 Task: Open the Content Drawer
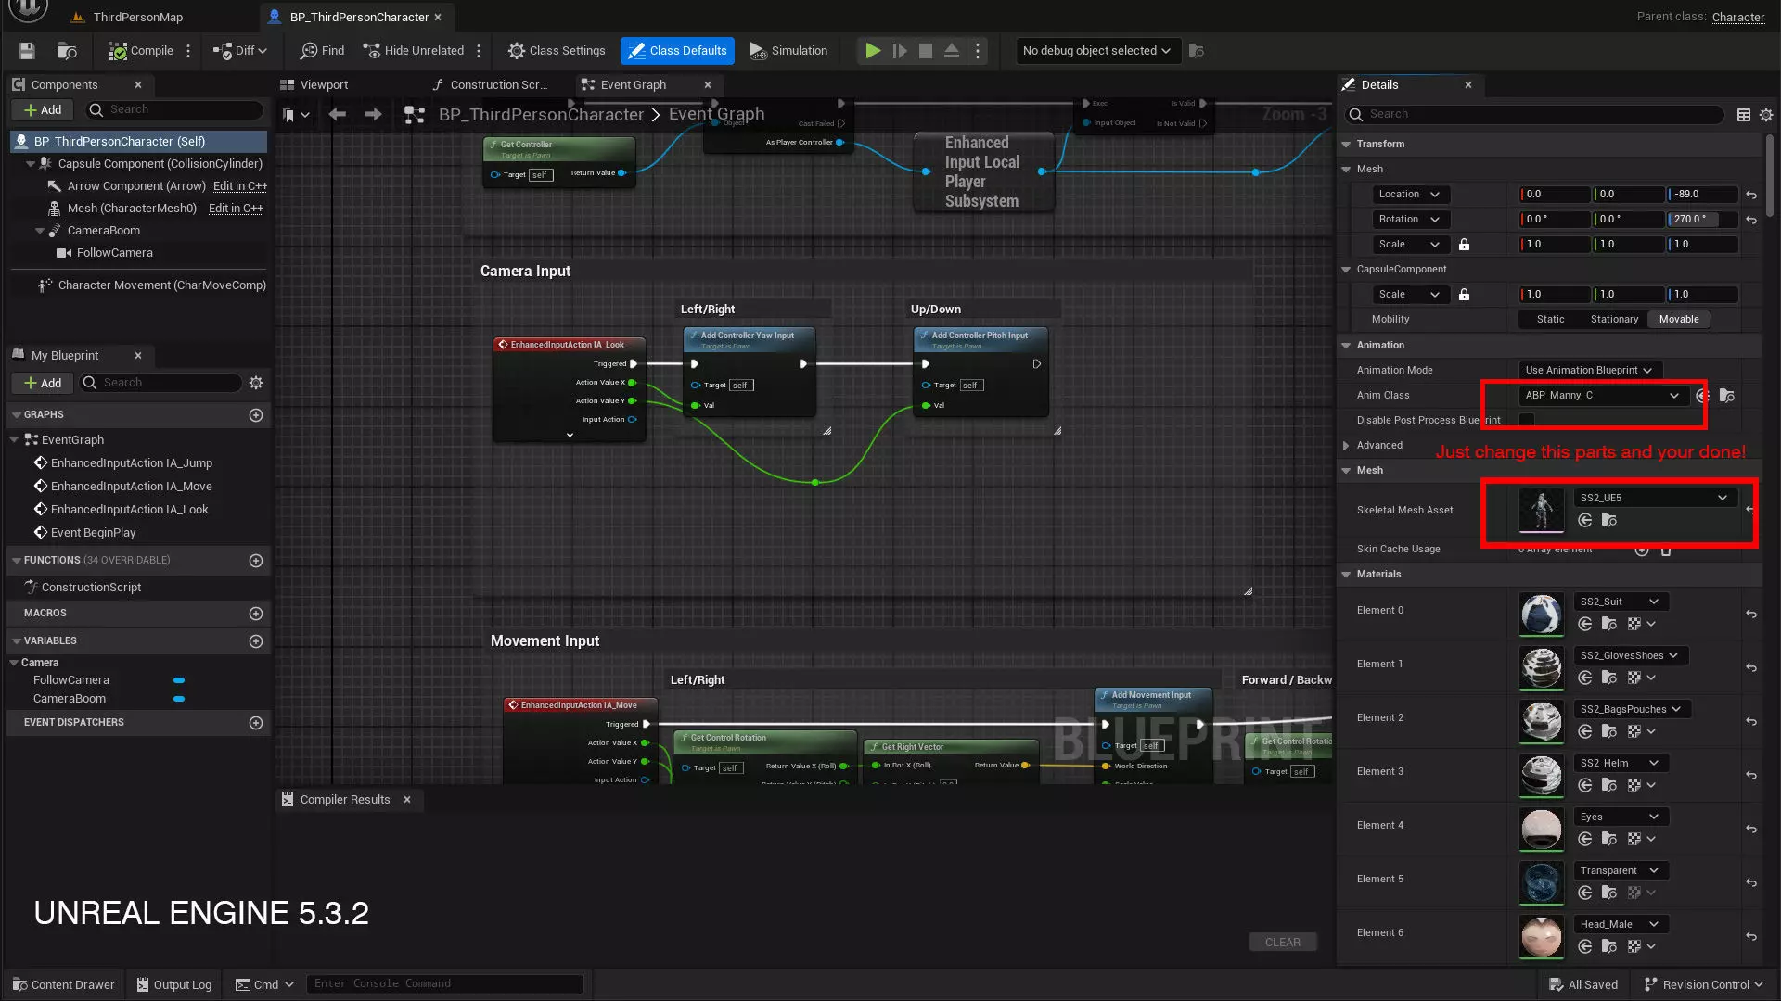tap(63, 984)
